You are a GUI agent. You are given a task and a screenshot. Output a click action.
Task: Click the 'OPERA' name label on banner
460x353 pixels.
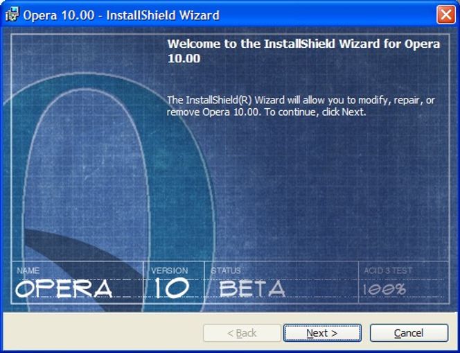[x=64, y=289]
